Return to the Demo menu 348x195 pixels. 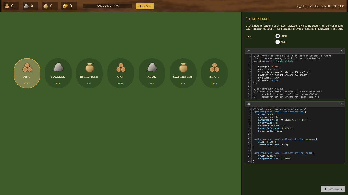[x=333, y=189]
